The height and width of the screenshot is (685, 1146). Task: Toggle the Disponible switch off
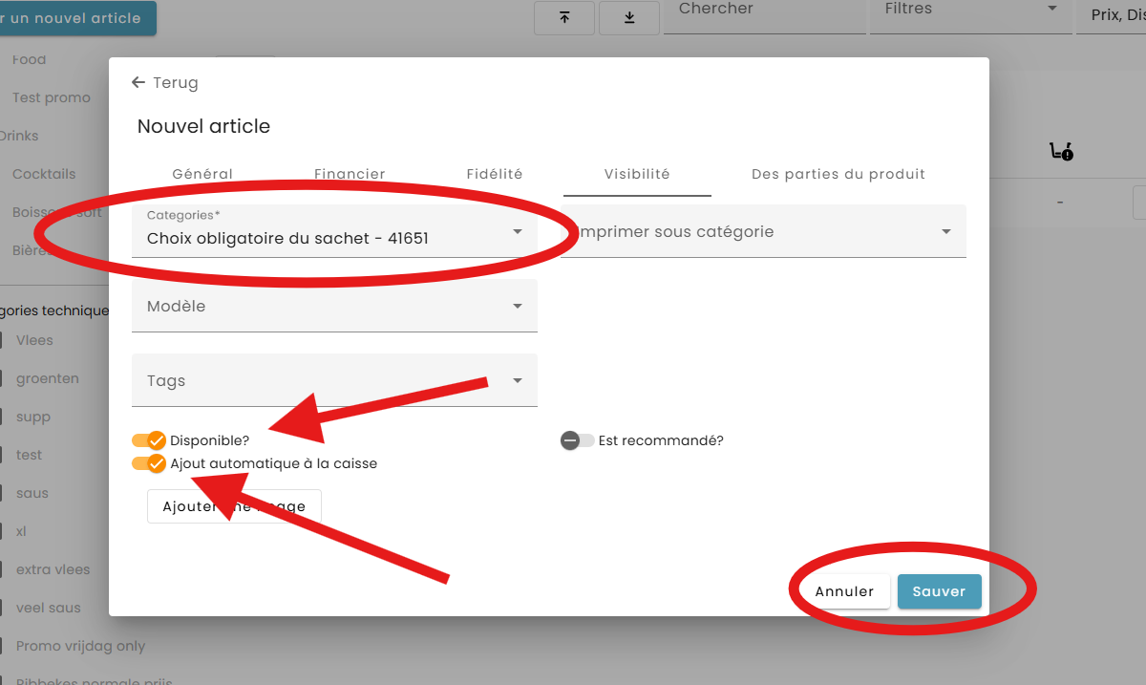click(x=149, y=440)
